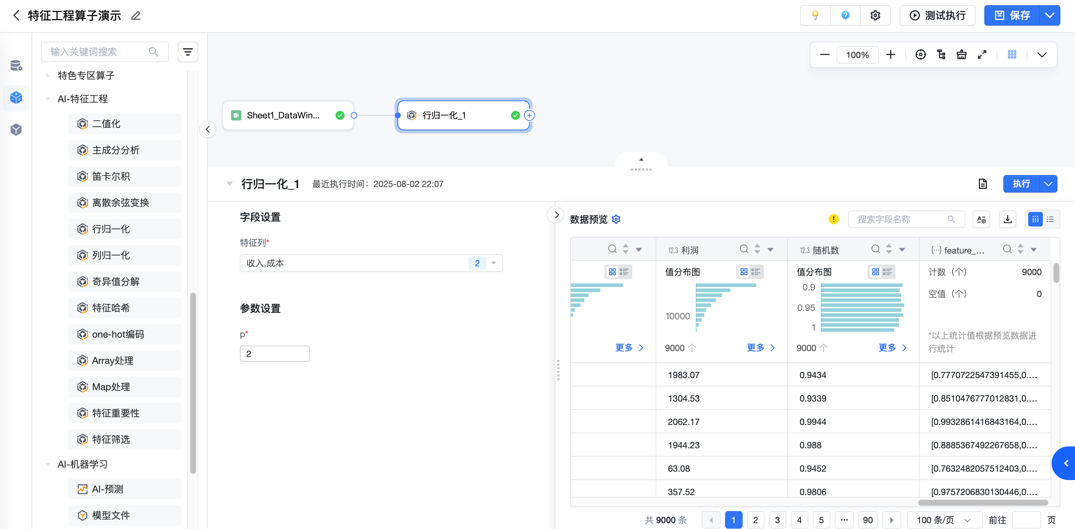Open the execution log document icon

click(x=982, y=184)
